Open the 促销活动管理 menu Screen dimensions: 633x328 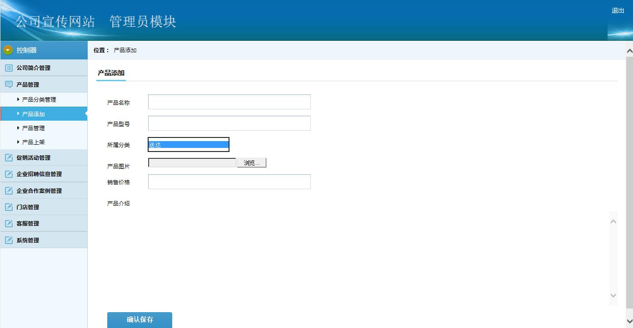[44, 157]
